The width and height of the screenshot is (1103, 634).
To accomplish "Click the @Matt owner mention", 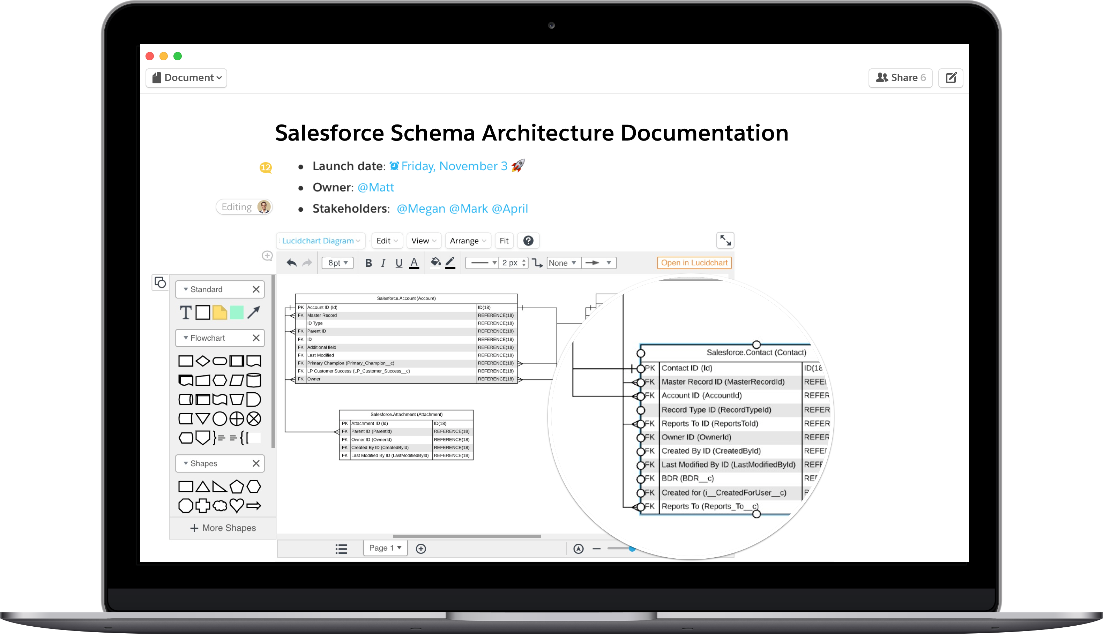I will pyautogui.click(x=375, y=188).
